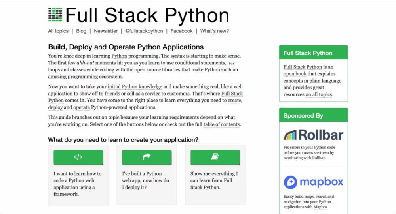This screenshot has width=396, height=214.
Task: Visit the @fullstackpython navigation link
Action: click(x=144, y=31)
